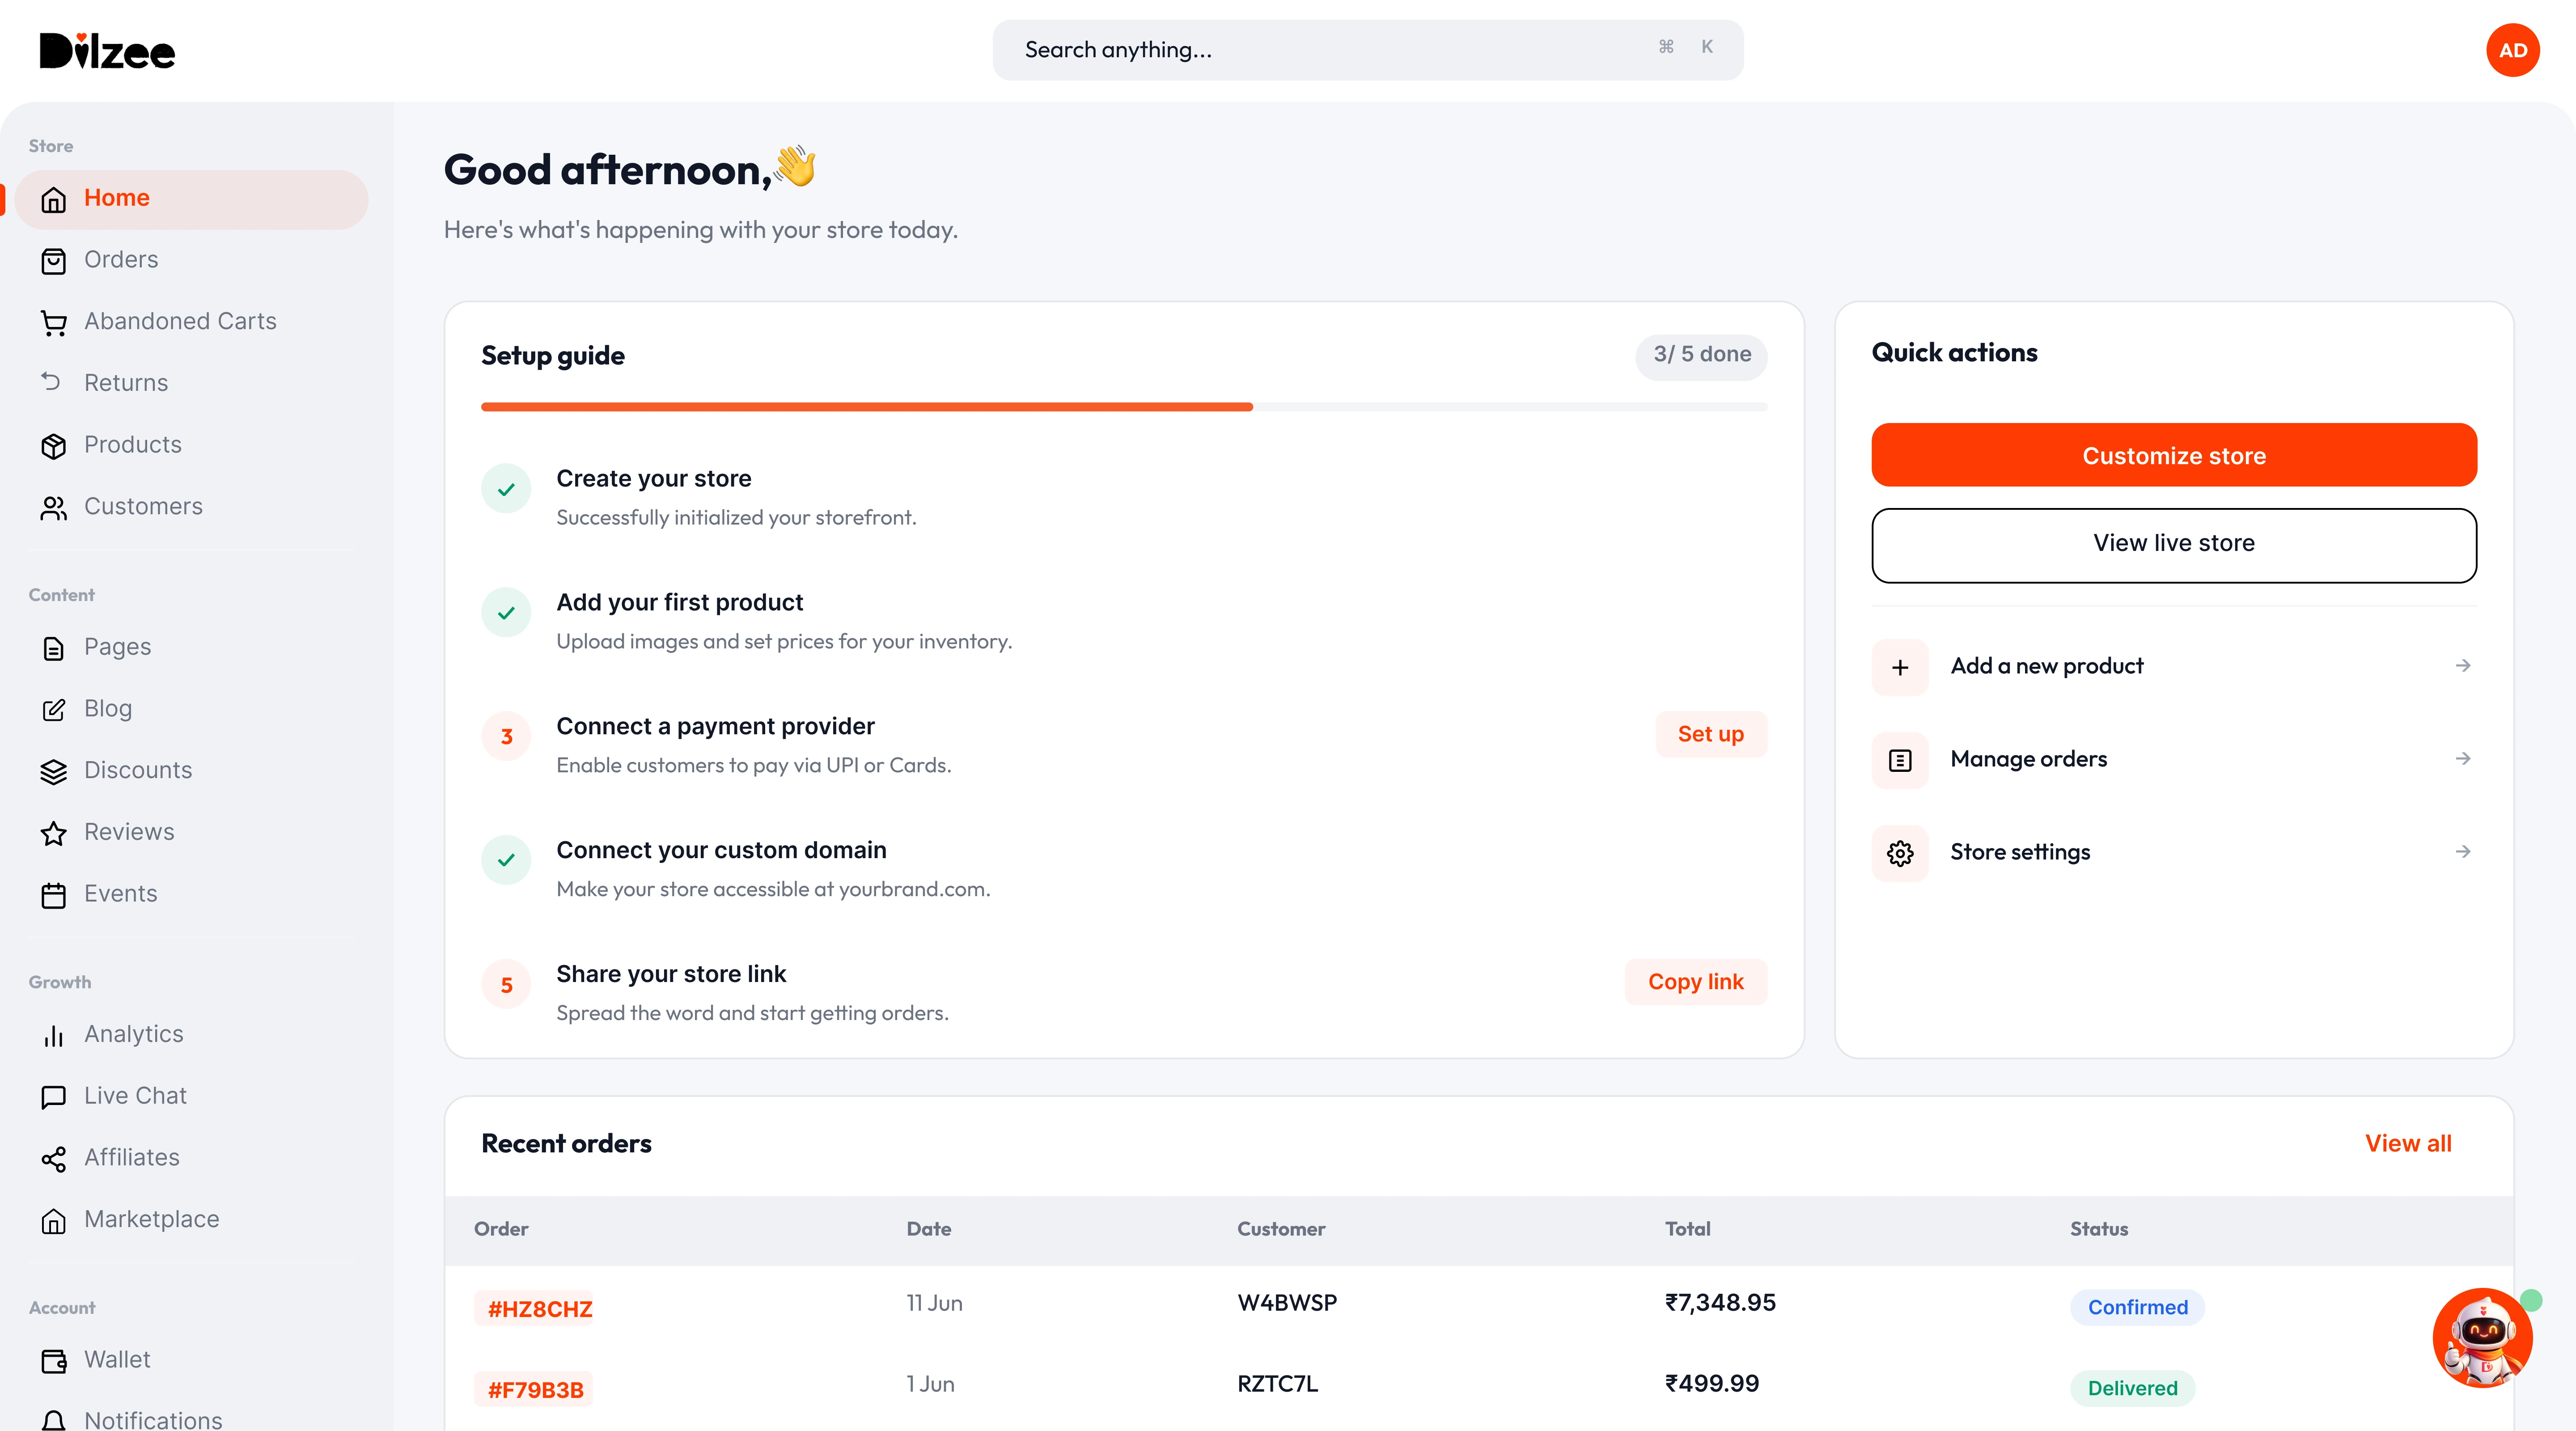
Task: Click the Store settings label
Action: click(2020, 852)
